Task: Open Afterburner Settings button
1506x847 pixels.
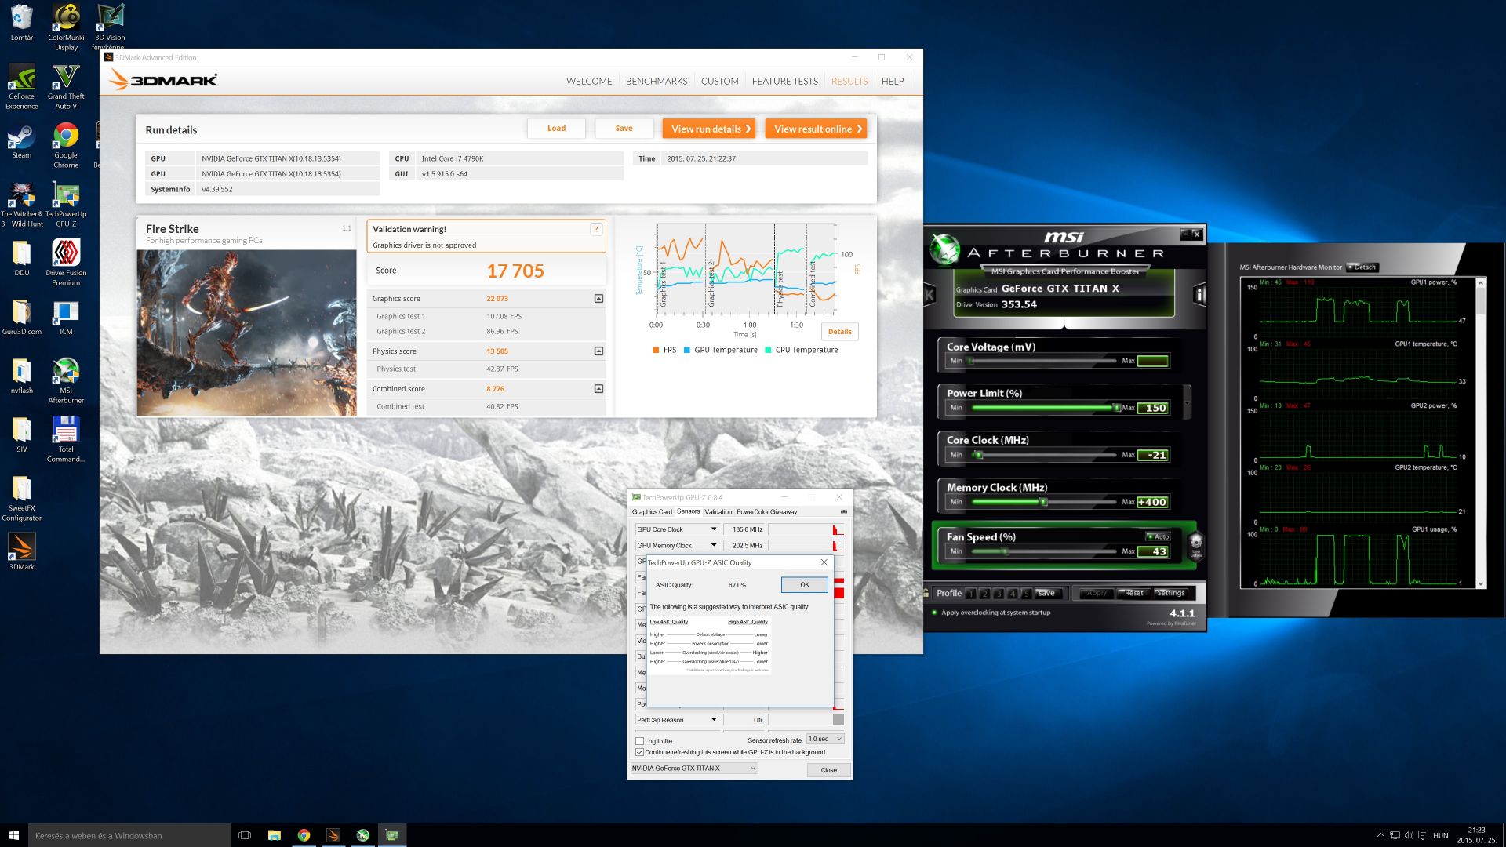Action: point(1170,594)
